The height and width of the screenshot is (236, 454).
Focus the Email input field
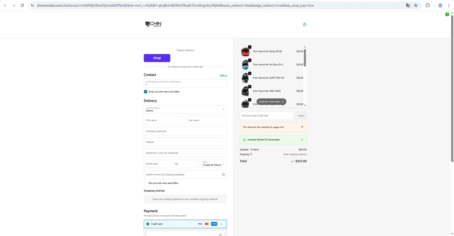(185, 83)
